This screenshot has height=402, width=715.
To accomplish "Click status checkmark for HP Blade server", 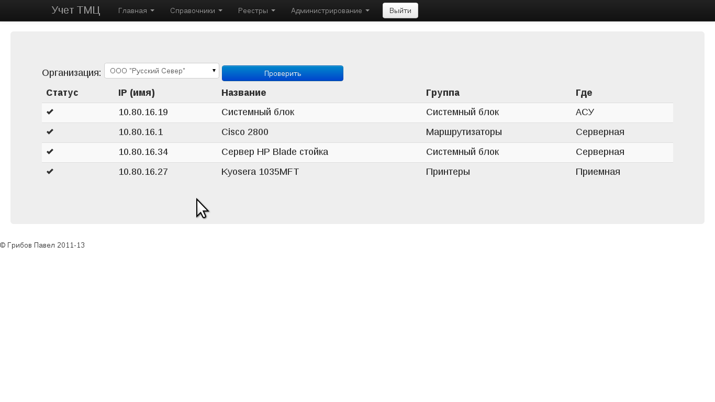I will pos(50,152).
